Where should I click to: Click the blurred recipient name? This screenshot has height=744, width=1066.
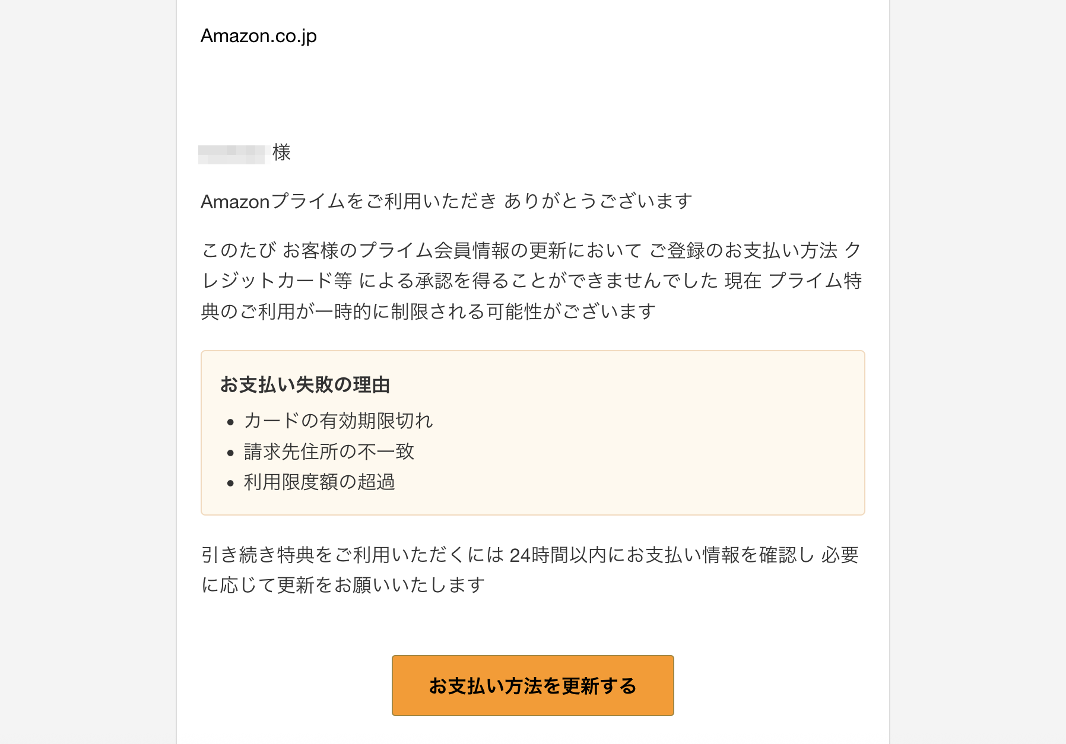pos(233,154)
